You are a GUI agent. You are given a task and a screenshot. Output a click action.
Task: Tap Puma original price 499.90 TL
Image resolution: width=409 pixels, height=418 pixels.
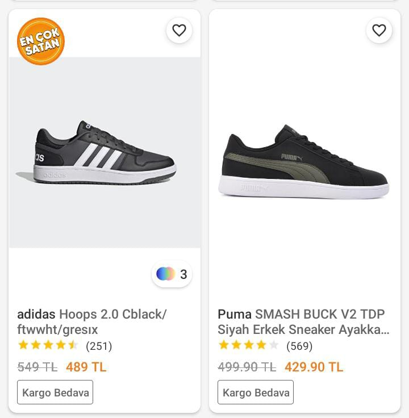click(247, 367)
